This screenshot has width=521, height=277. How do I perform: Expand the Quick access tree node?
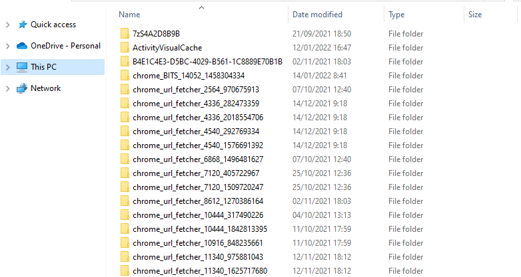[7, 25]
